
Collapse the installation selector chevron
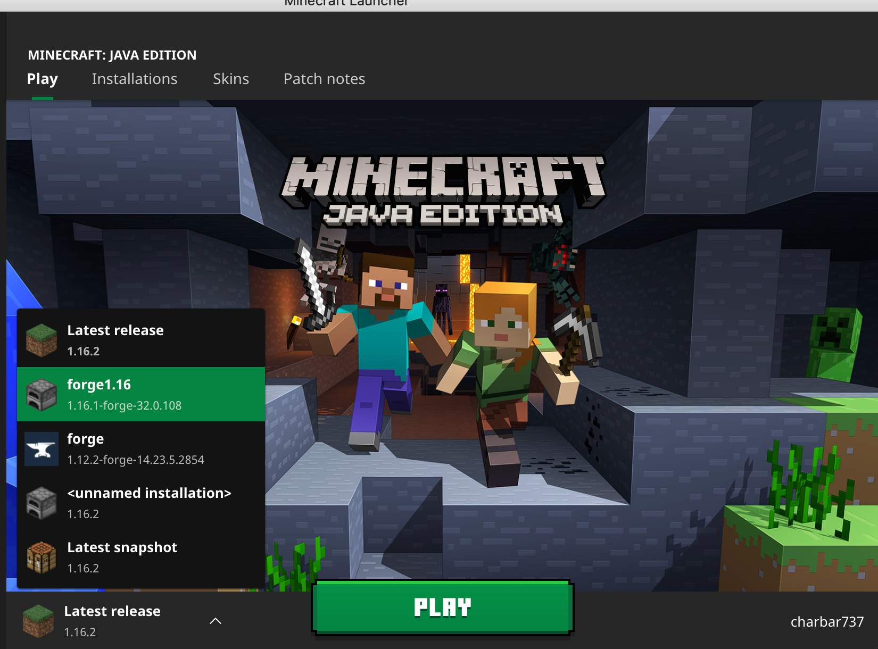216,621
